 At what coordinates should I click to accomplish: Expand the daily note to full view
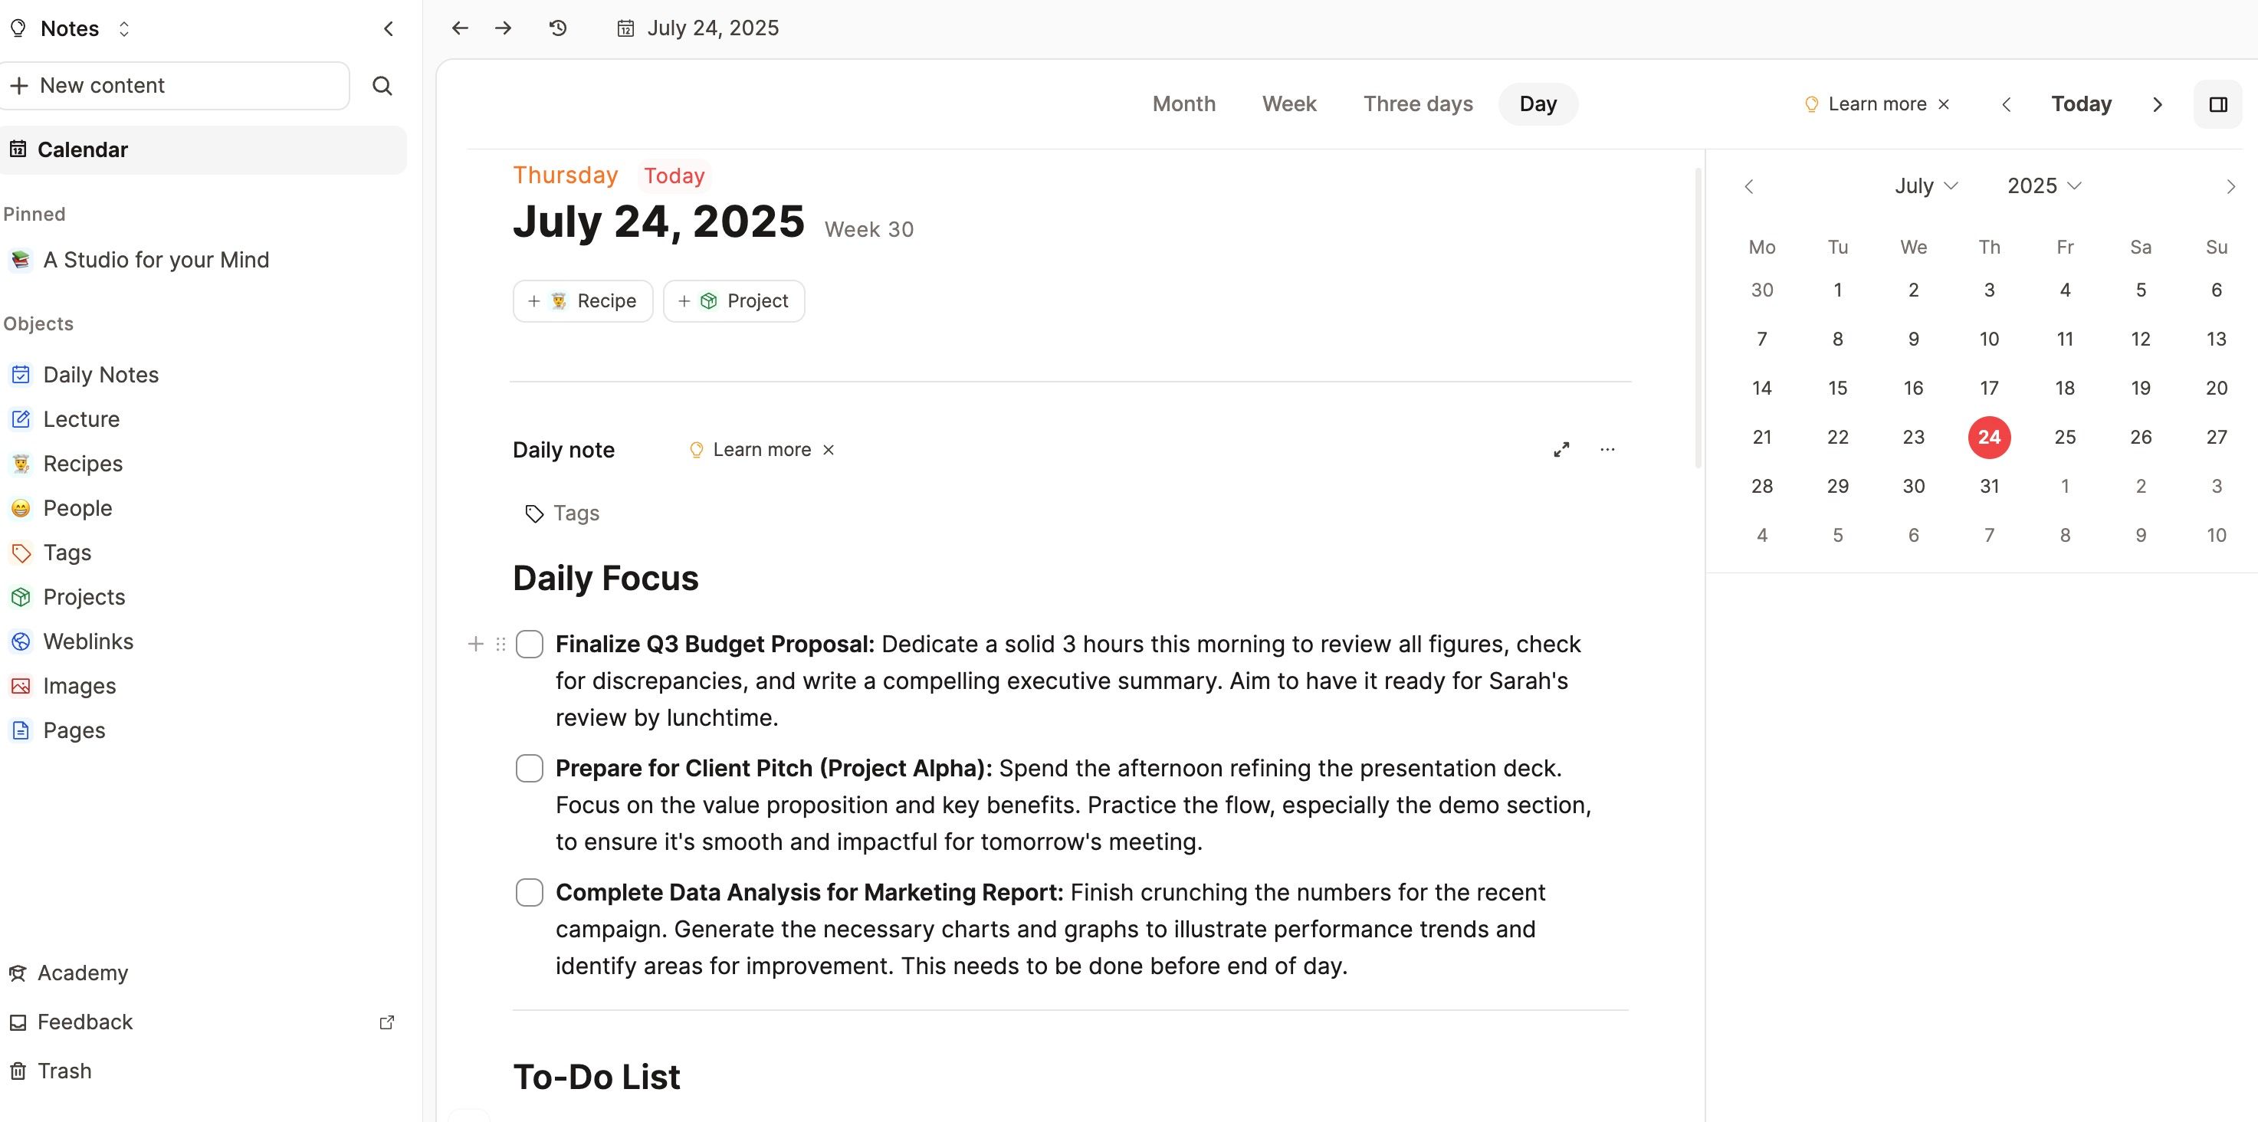1561,450
